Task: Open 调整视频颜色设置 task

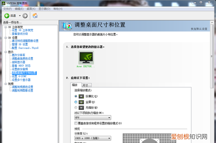Action: pyautogui.click(x=23, y=87)
